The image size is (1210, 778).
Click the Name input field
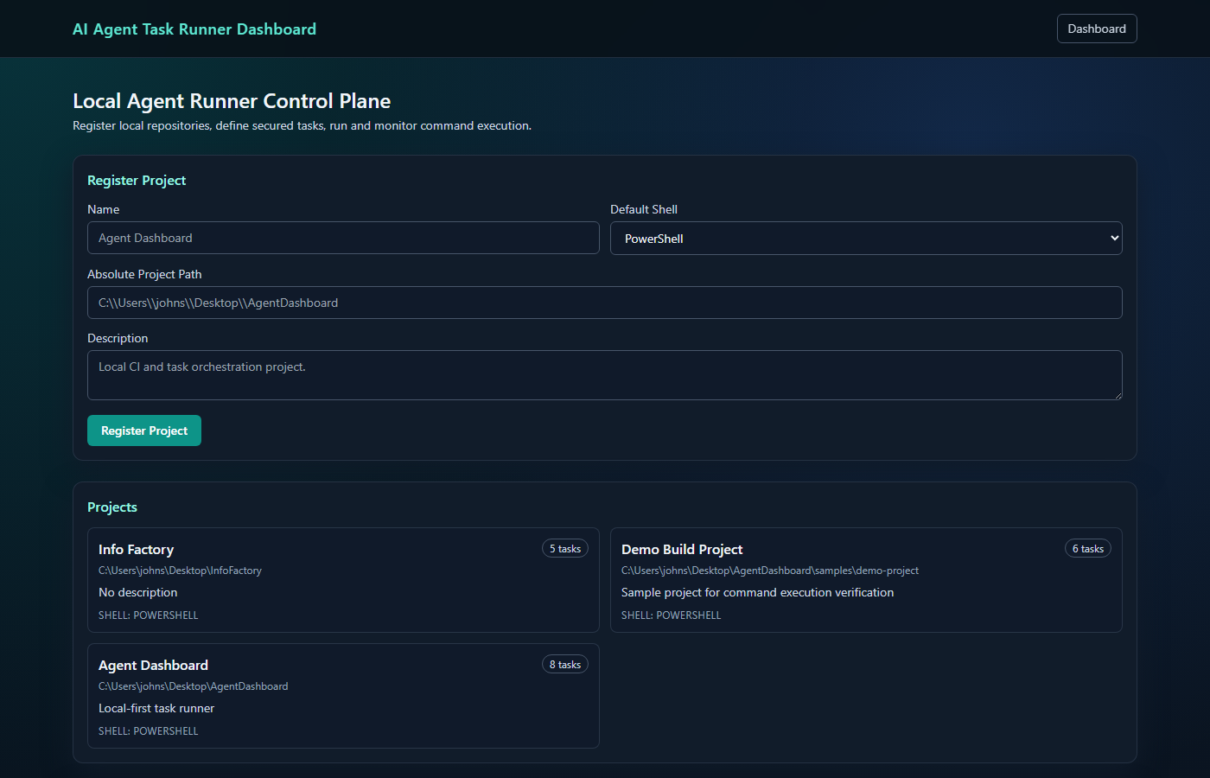point(343,238)
